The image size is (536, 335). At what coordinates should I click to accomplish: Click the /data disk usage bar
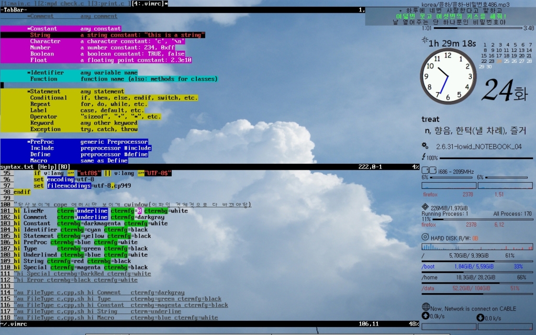click(x=477, y=294)
